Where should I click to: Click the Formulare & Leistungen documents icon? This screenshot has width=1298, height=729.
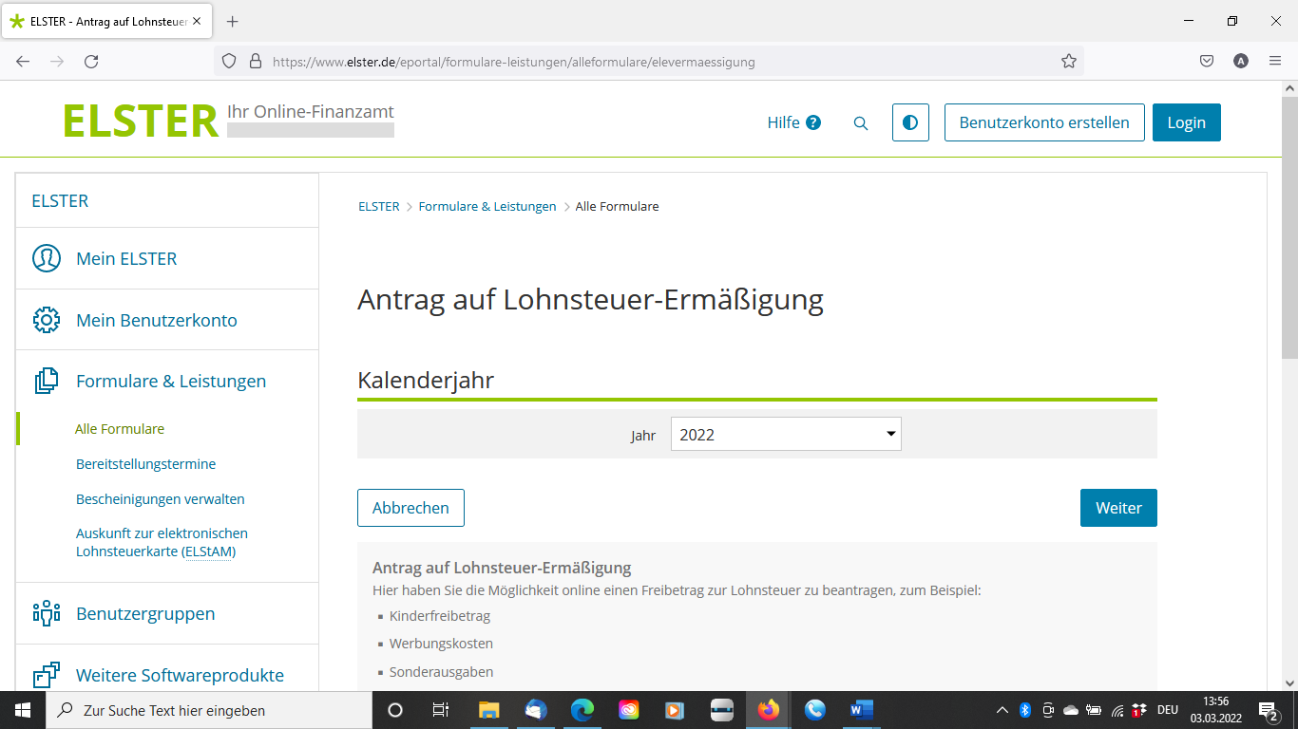(47, 381)
